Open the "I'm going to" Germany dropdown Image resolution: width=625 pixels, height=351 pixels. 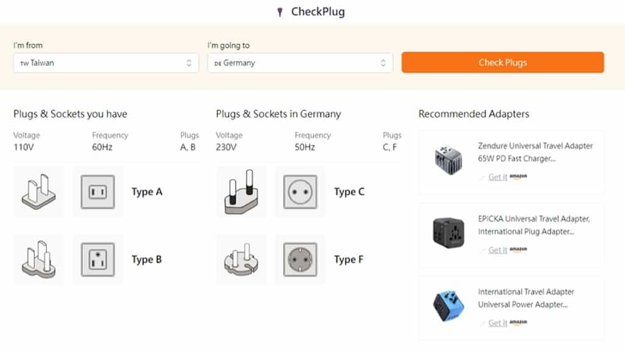click(x=300, y=63)
